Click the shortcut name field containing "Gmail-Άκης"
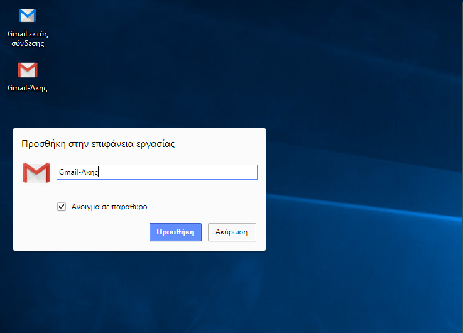The height and width of the screenshot is (333, 463). (x=157, y=172)
